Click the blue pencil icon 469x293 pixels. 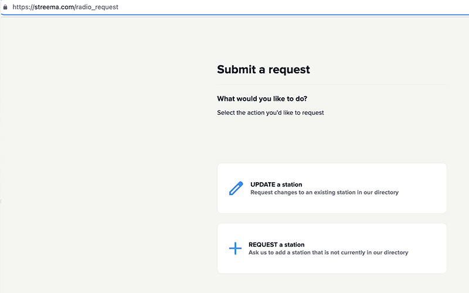[x=236, y=188]
